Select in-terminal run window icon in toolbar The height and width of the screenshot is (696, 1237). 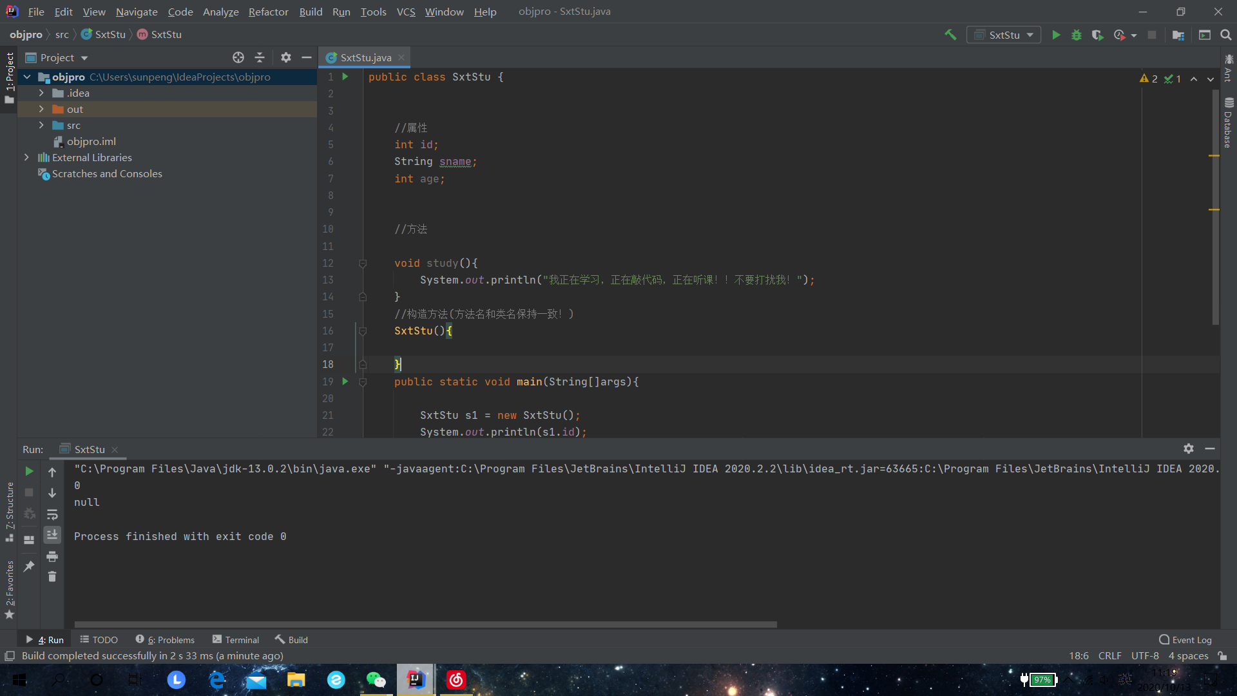tap(1205, 35)
